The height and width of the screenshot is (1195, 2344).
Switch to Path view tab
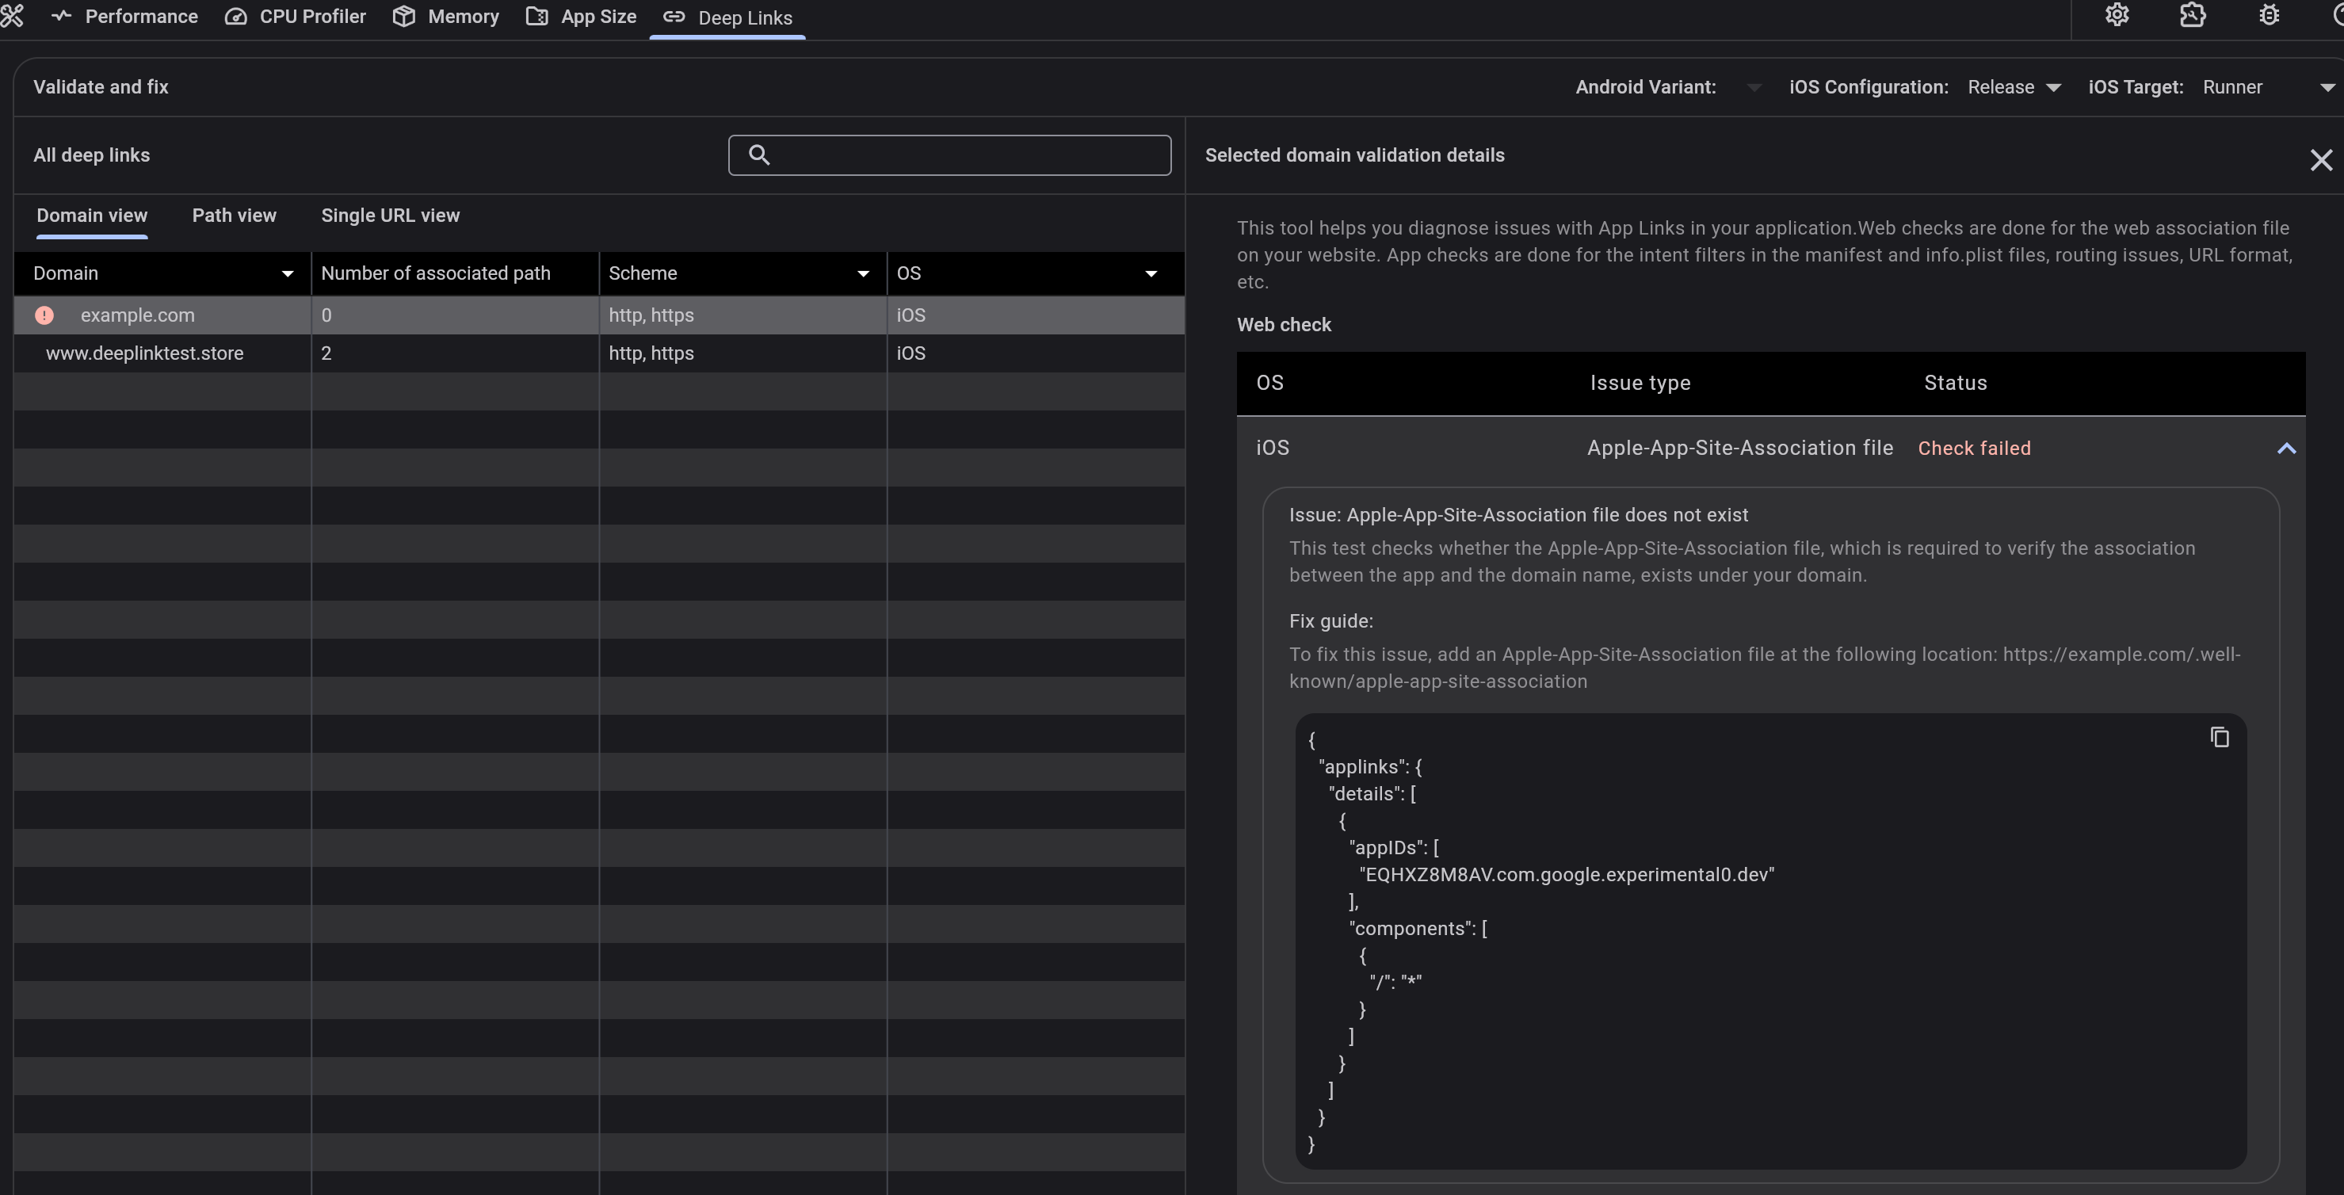tap(233, 215)
